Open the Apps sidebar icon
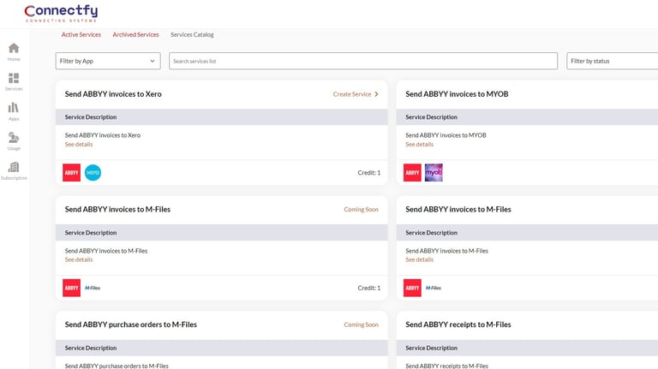This screenshot has width=658, height=369. click(14, 111)
